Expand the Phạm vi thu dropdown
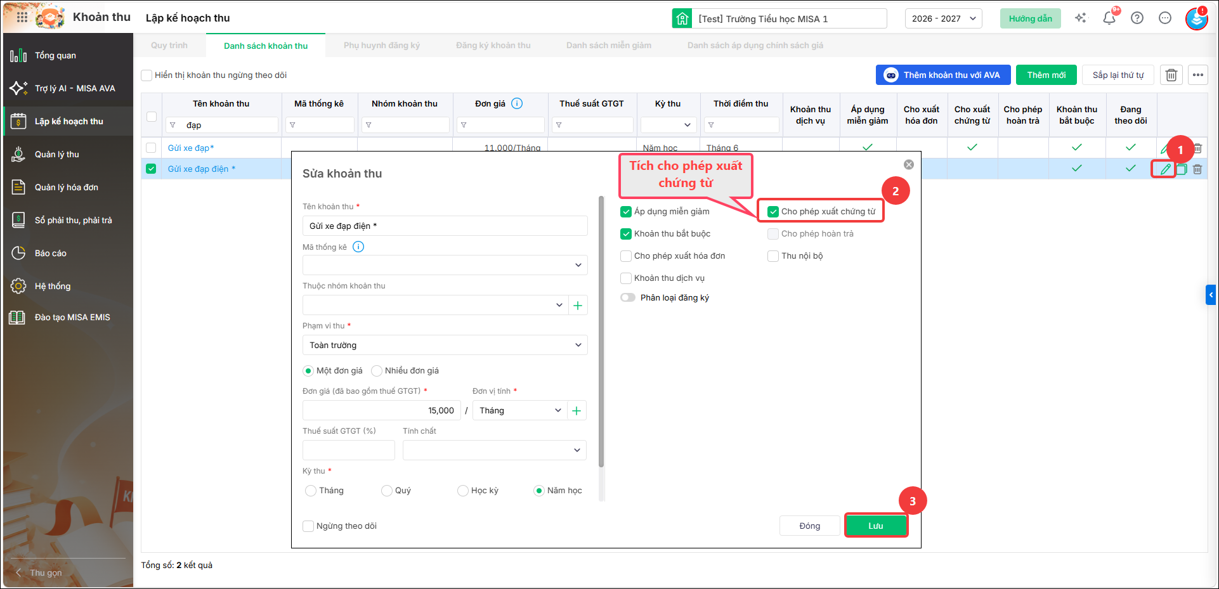The image size is (1219, 589). coord(445,345)
